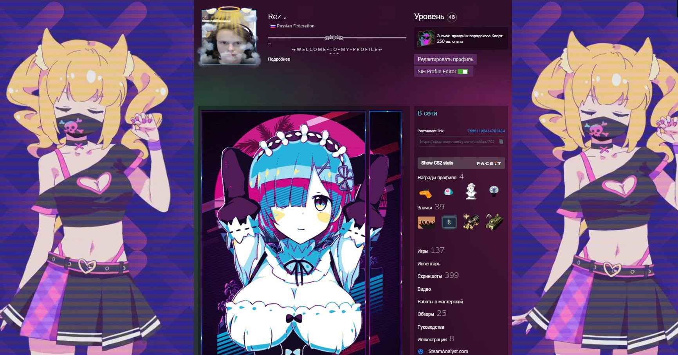
Task: Open the Обзоры 25 reviews page
Action: 431,314
